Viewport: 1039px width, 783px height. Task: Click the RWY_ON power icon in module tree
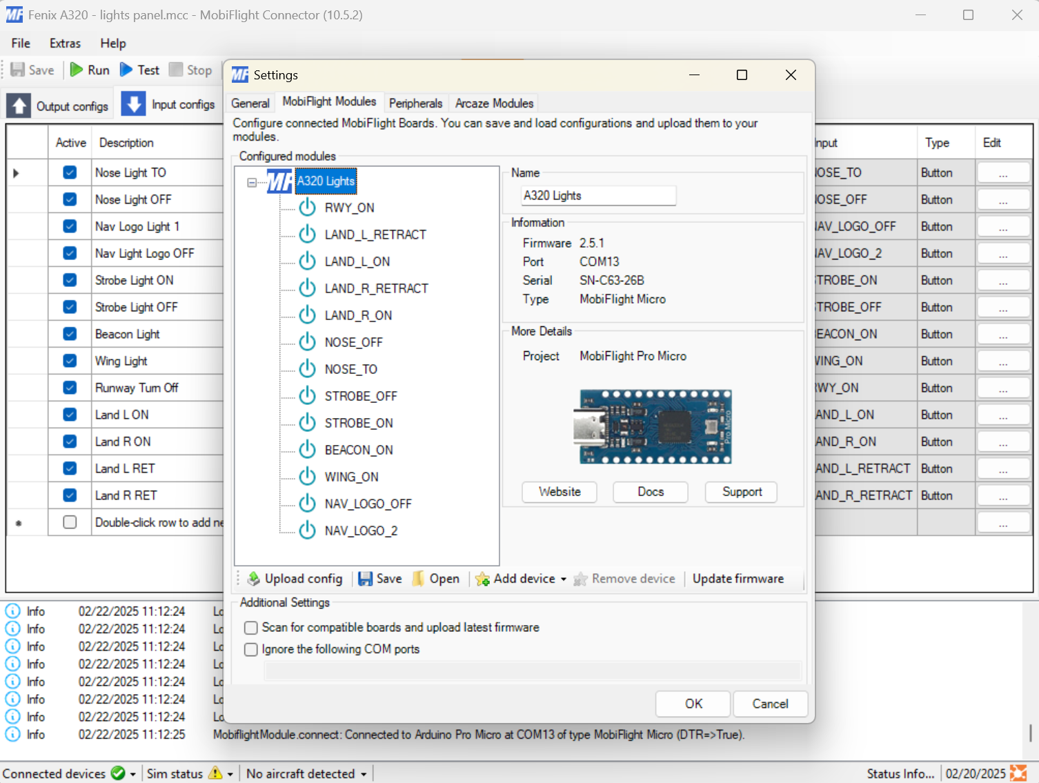point(307,208)
